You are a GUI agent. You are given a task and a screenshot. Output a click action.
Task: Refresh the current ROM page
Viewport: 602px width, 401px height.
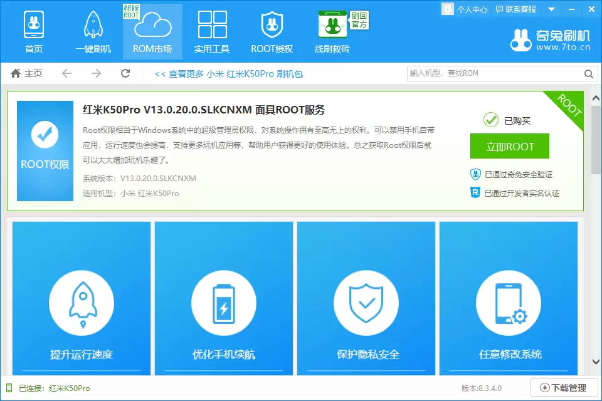[125, 73]
